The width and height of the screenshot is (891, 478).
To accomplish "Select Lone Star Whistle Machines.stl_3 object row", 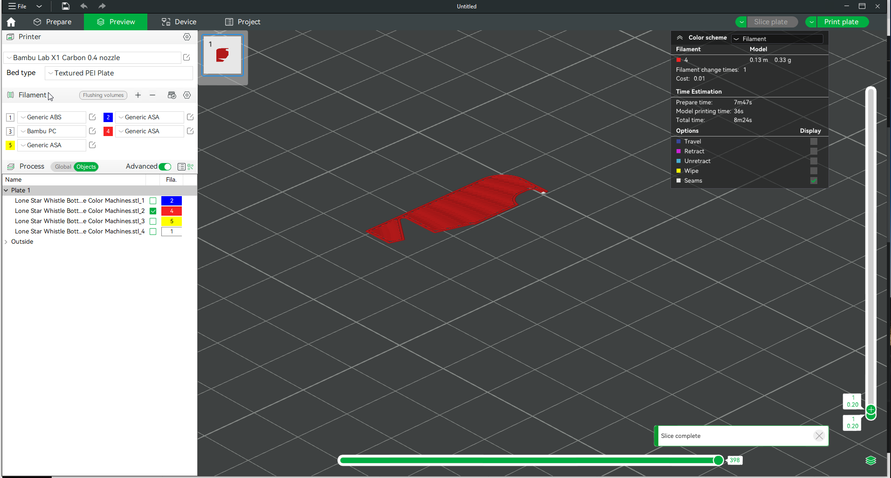I will [x=80, y=221].
